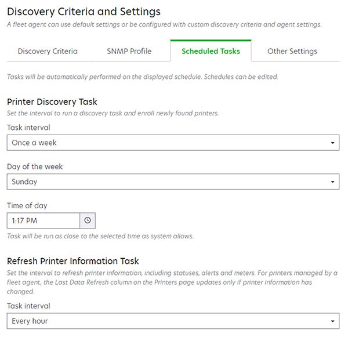Click the arrow on 'Once a week' dropdown

[332, 143]
